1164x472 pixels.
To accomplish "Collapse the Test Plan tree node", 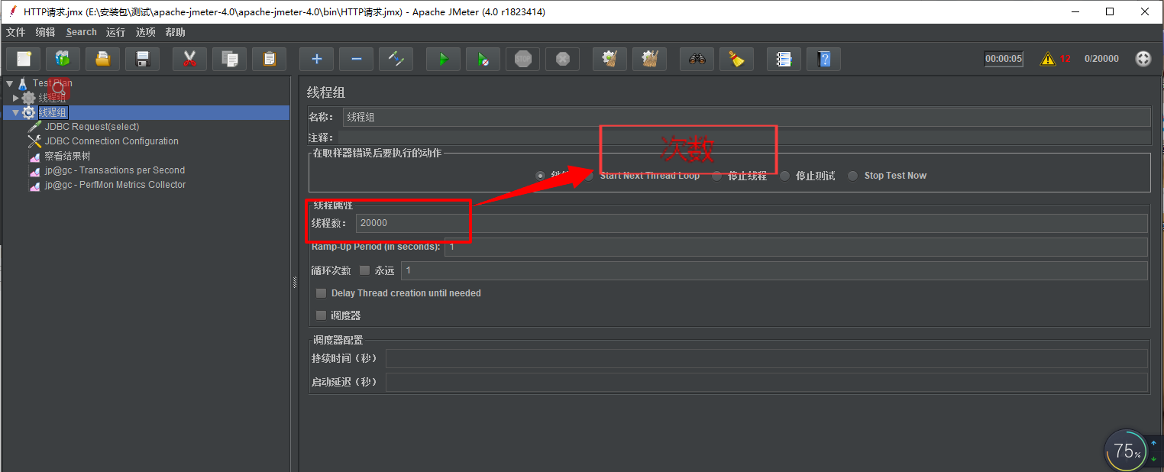I will click(x=9, y=83).
